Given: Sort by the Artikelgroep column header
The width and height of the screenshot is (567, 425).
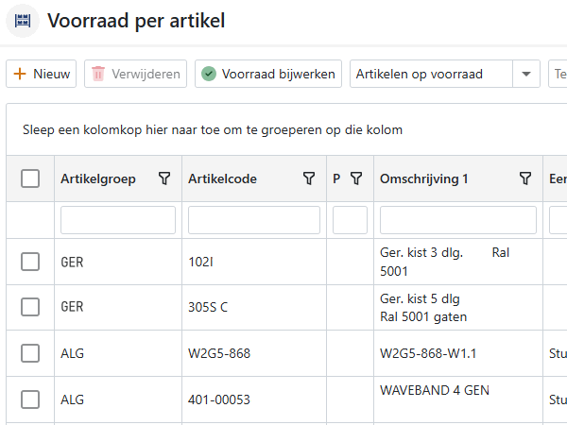Looking at the screenshot, I should point(98,178).
